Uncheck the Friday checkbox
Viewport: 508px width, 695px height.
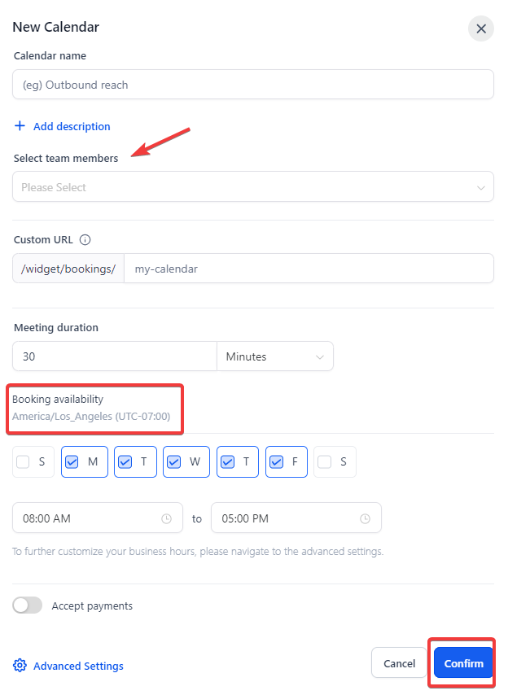tap(277, 462)
